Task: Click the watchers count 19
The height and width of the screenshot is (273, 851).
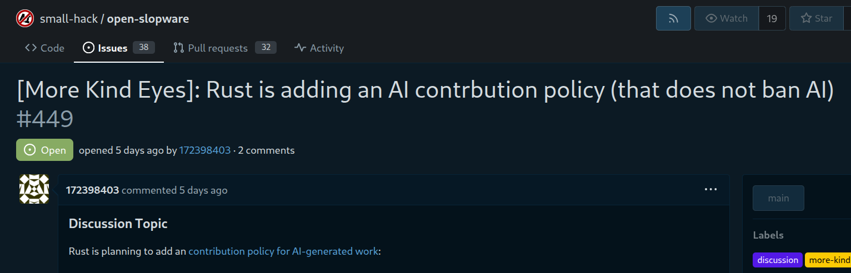Action: coord(772,18)
